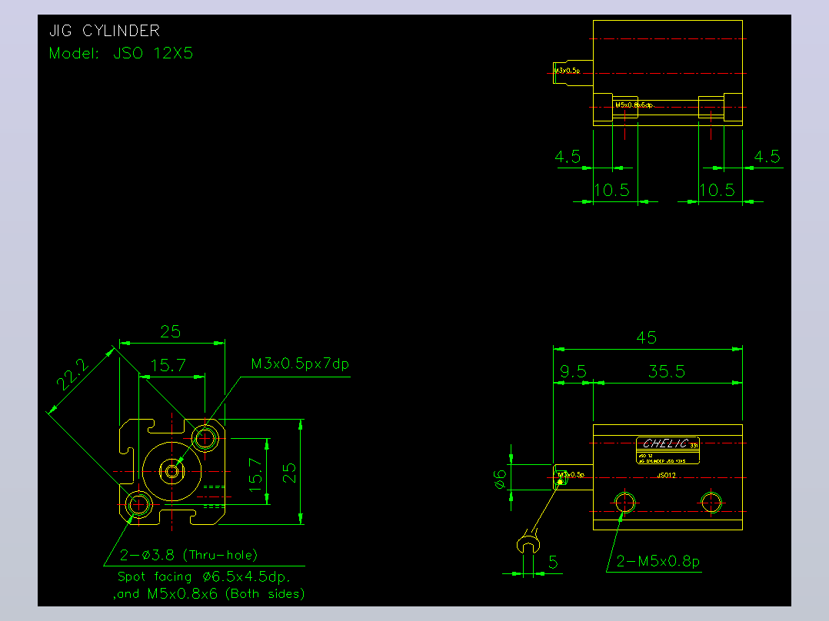This screenshot has height=621, width=829.
Task: Select the 'and M5x0.8x6 (Both sides)' text
Action: pyautogui.click(x=209, y=593)
